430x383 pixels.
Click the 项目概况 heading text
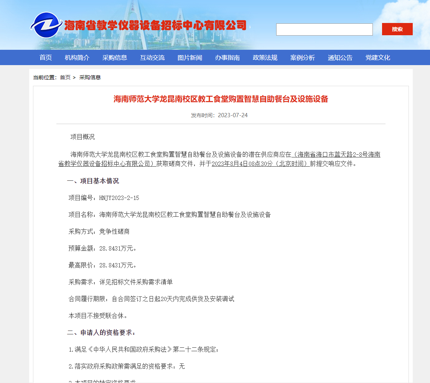pos(82,137)
